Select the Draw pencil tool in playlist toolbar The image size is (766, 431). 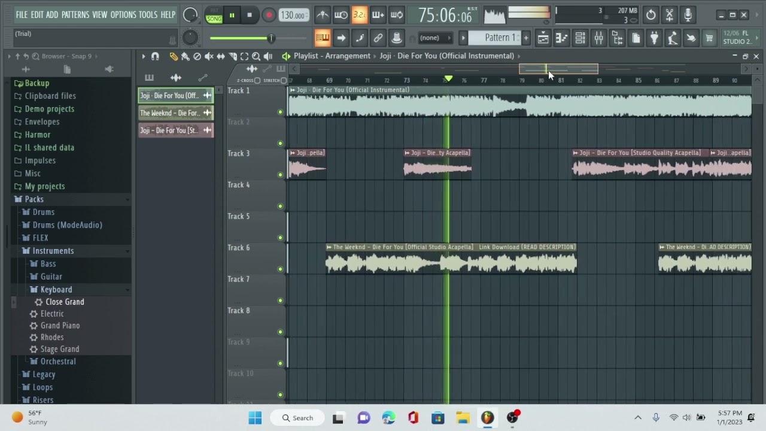click(174, 56)
